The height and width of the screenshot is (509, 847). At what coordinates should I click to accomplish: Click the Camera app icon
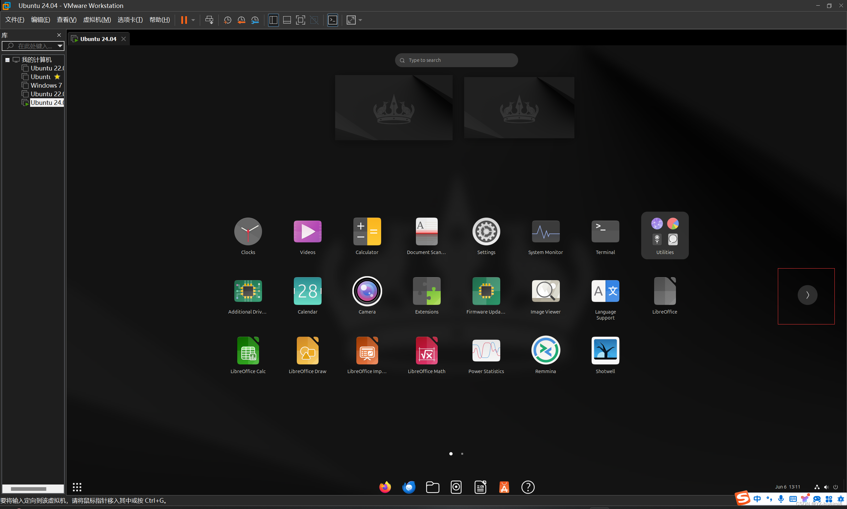click(x=367, y=291)
